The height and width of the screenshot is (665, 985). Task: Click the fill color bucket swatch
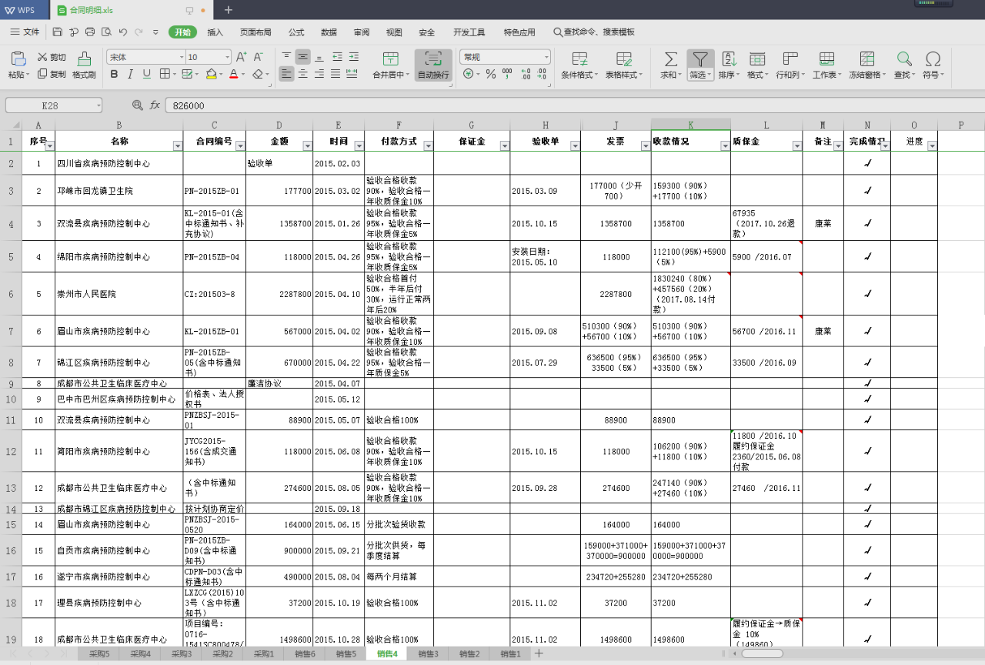211,74
